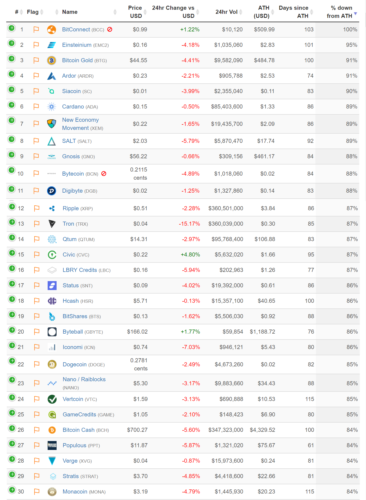Expand the Bitcoin Cash row details
Viewport: 366px width, 500px height.
(12, 428)
